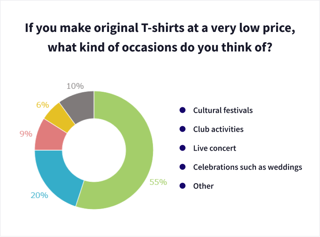Click the bullet dot beside Other

point(182,186)
